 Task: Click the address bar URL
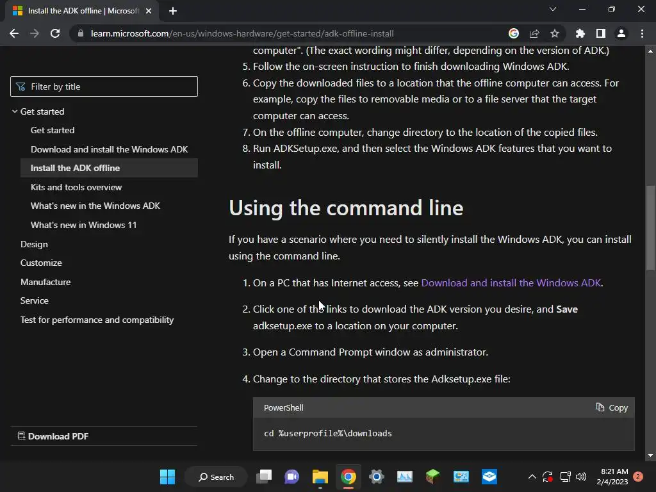tap(242, 33)
